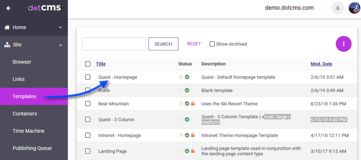Click the RESET link

pos(194,44)
